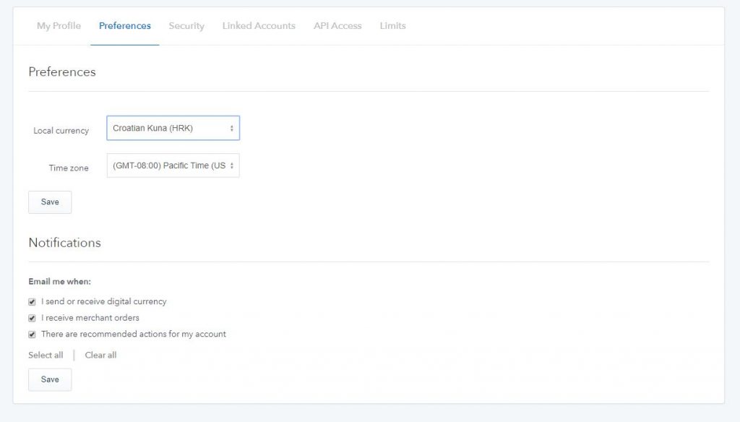This screenshot has height=422, width=740.
Task: View the Limits tab
Action: 392,26
